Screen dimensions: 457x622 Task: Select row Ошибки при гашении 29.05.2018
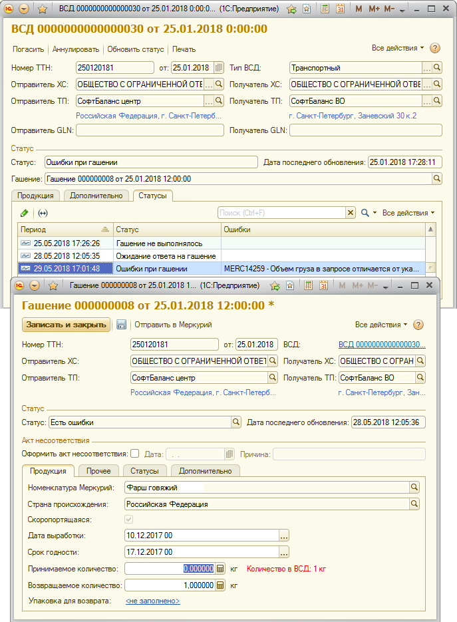(x=222, y=269)
